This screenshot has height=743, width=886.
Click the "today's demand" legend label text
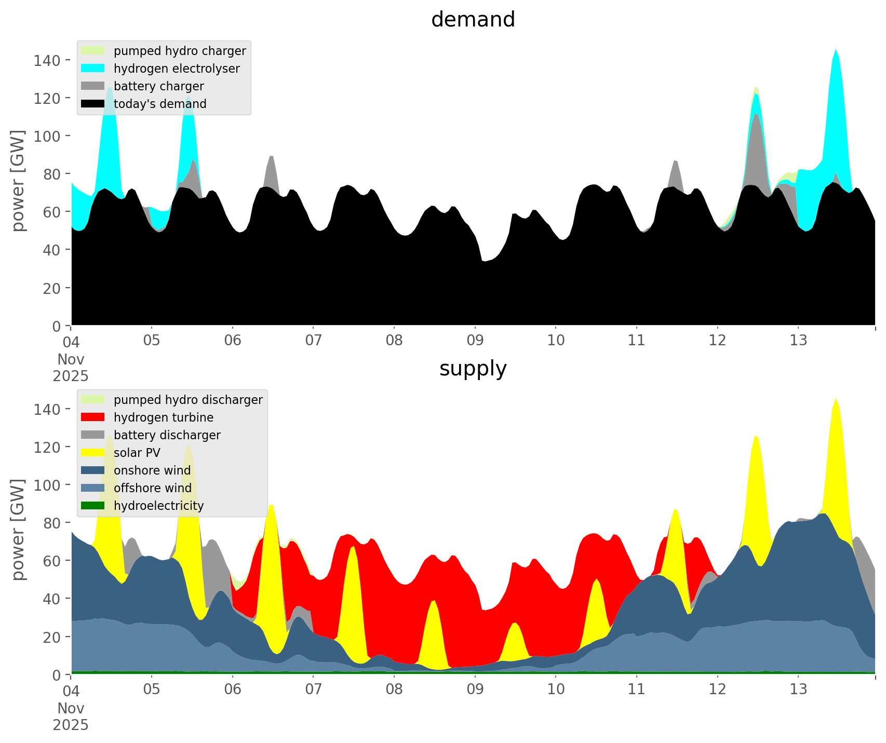coord(160,104)
